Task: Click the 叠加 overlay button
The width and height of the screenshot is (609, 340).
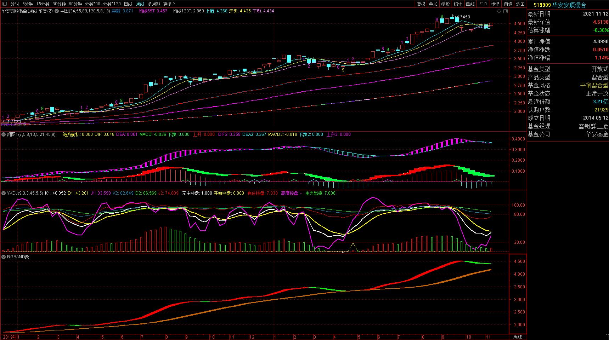Action: [x=433, y=4]
